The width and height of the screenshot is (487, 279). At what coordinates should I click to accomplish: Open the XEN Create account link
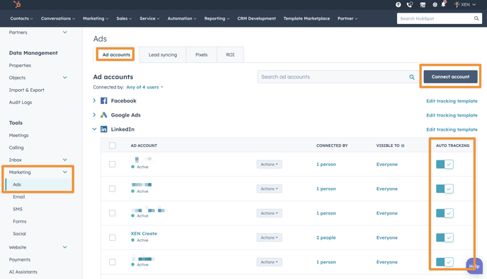[144, 233]
